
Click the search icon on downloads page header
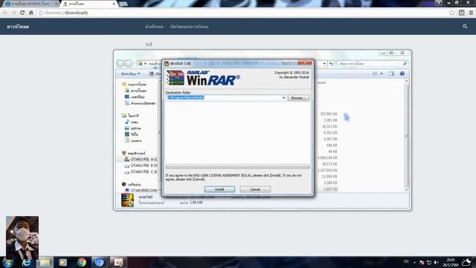pos(465,27)
